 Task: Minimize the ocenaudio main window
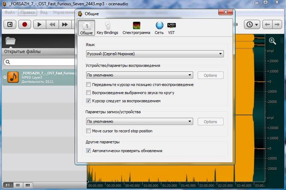point(257,3)
